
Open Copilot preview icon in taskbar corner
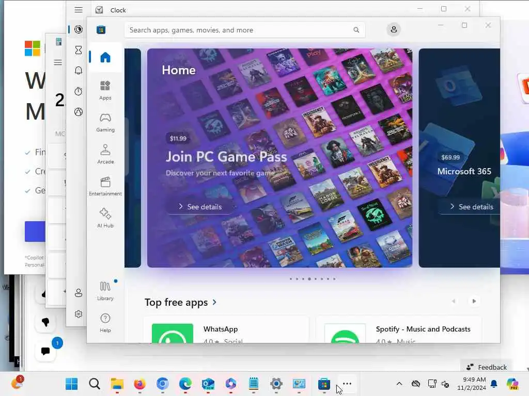[512, 384]
